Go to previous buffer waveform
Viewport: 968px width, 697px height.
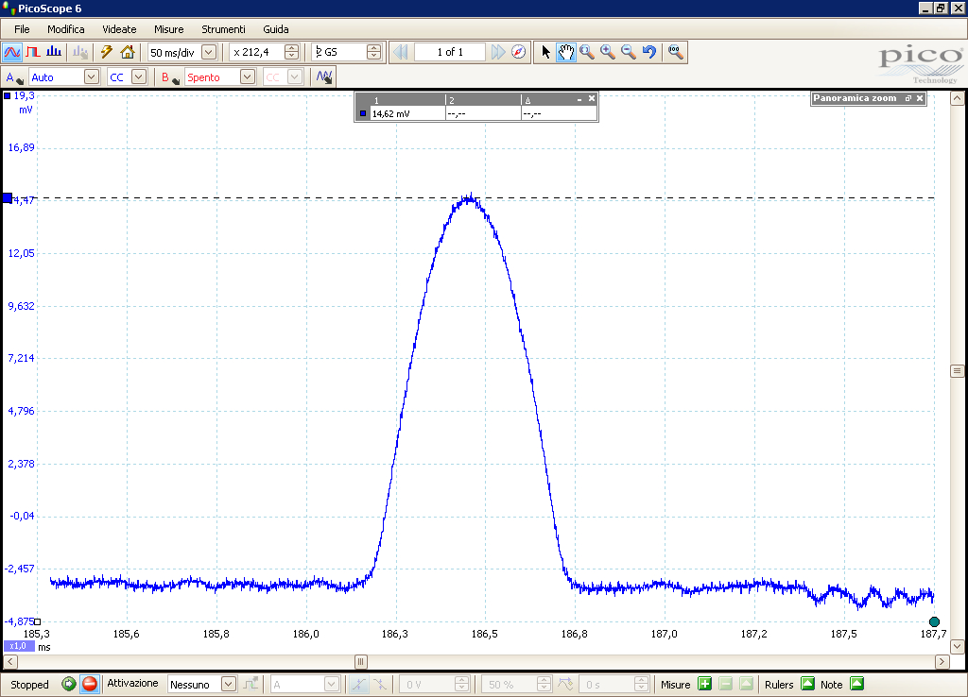400,53
